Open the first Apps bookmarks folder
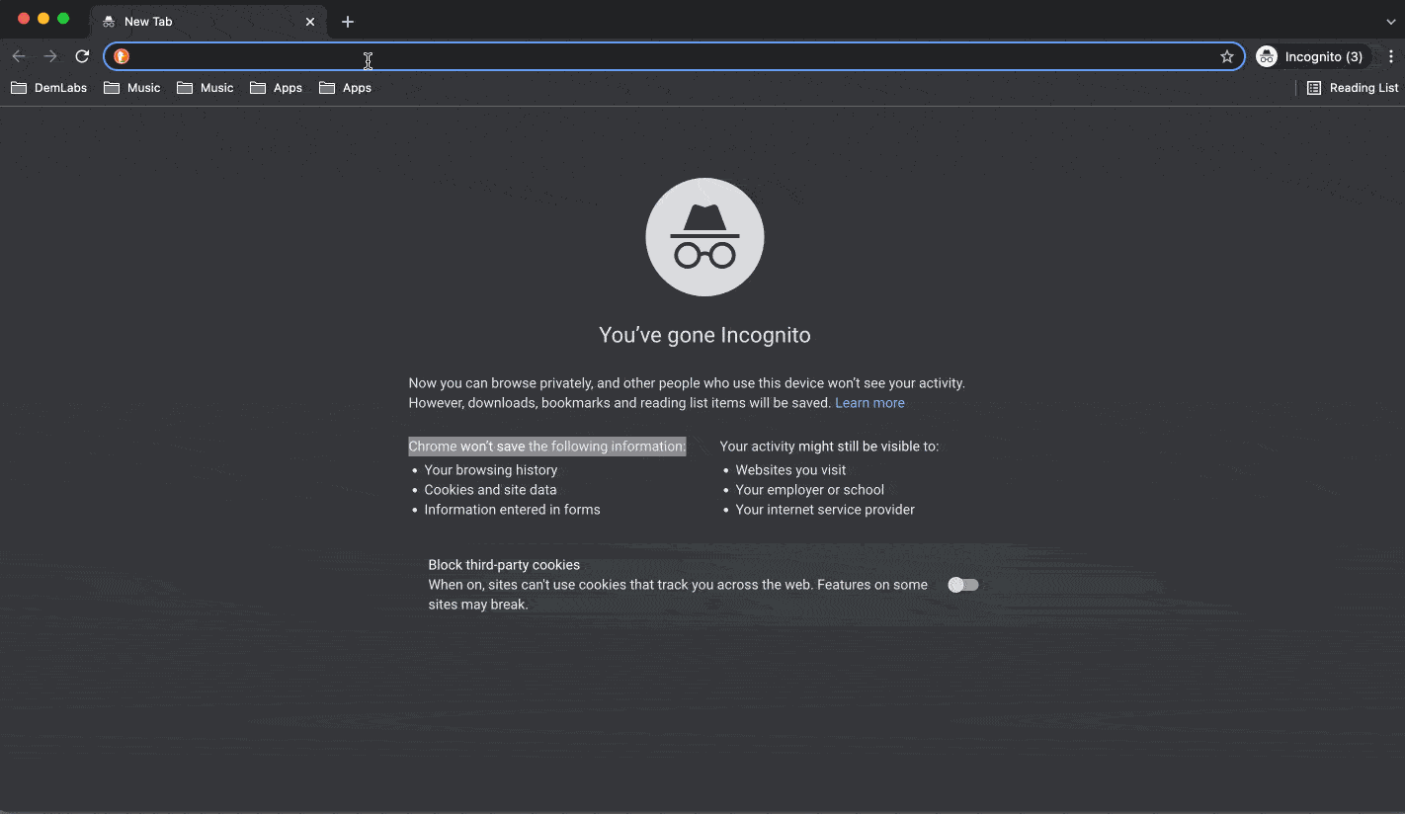Image resolution: width=1405 pixels, height=814 pixels. 277,88
